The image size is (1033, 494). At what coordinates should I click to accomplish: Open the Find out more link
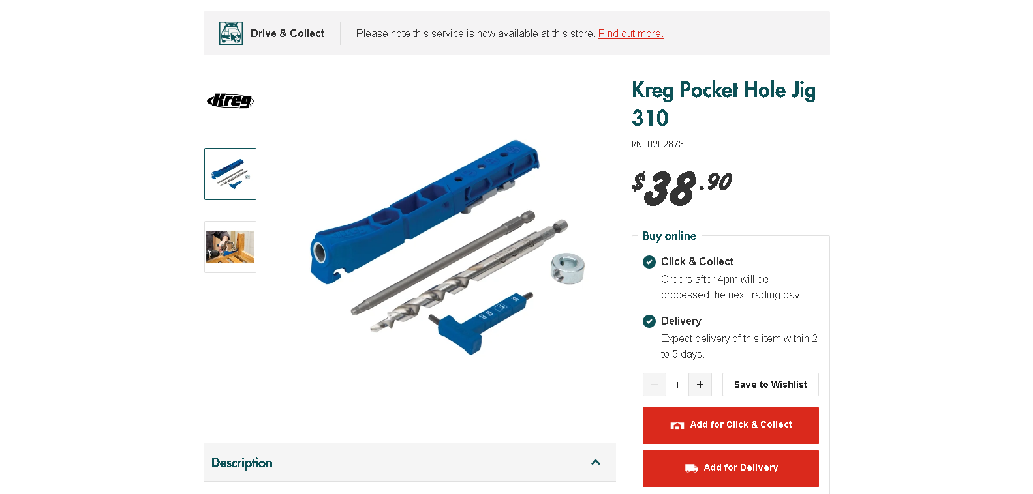click(630, 33)
